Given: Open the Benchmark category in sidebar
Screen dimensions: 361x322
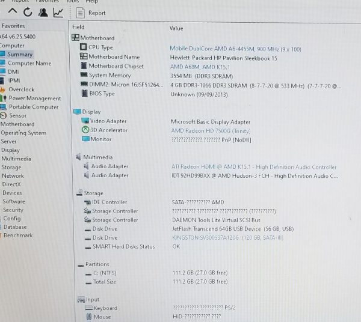Looking at the screenshot, I should point(18,235).
